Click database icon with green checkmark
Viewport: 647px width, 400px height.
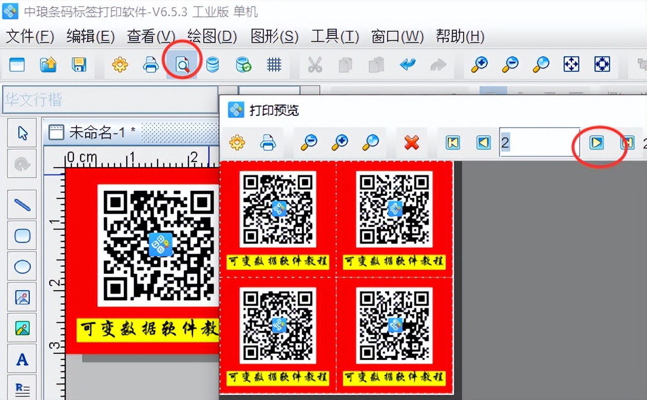(243, 65)
